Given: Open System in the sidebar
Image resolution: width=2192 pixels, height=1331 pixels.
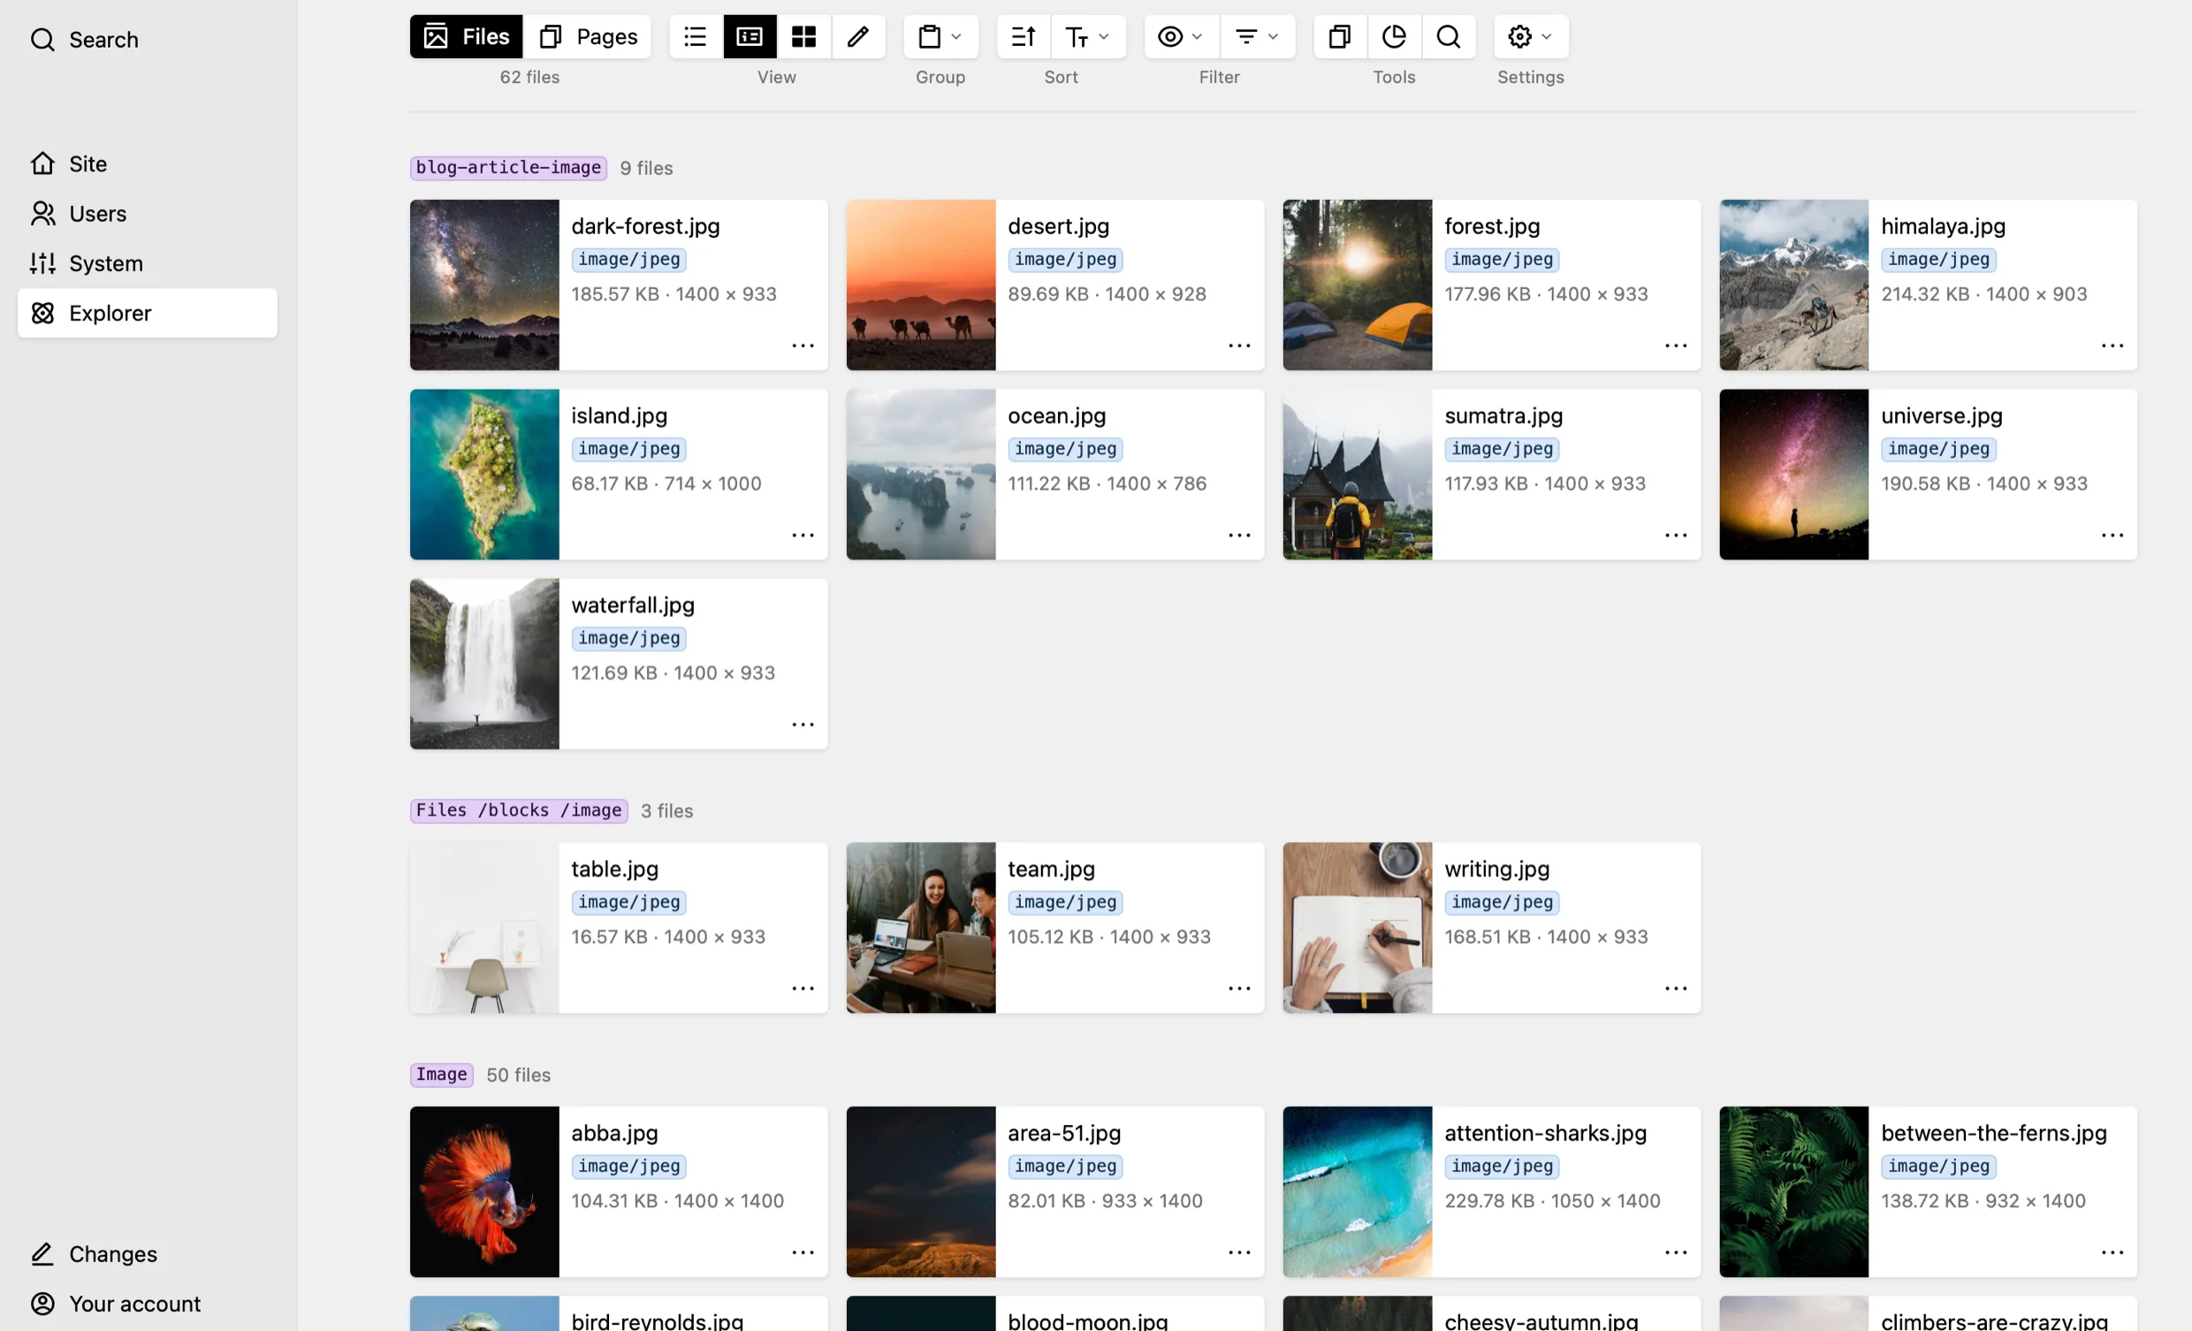Looking at the screenshot, I should pyautogui.click(x=148, y=263).
